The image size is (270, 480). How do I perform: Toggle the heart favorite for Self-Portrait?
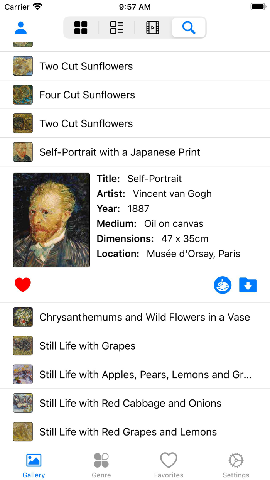[x=23, y=284]
